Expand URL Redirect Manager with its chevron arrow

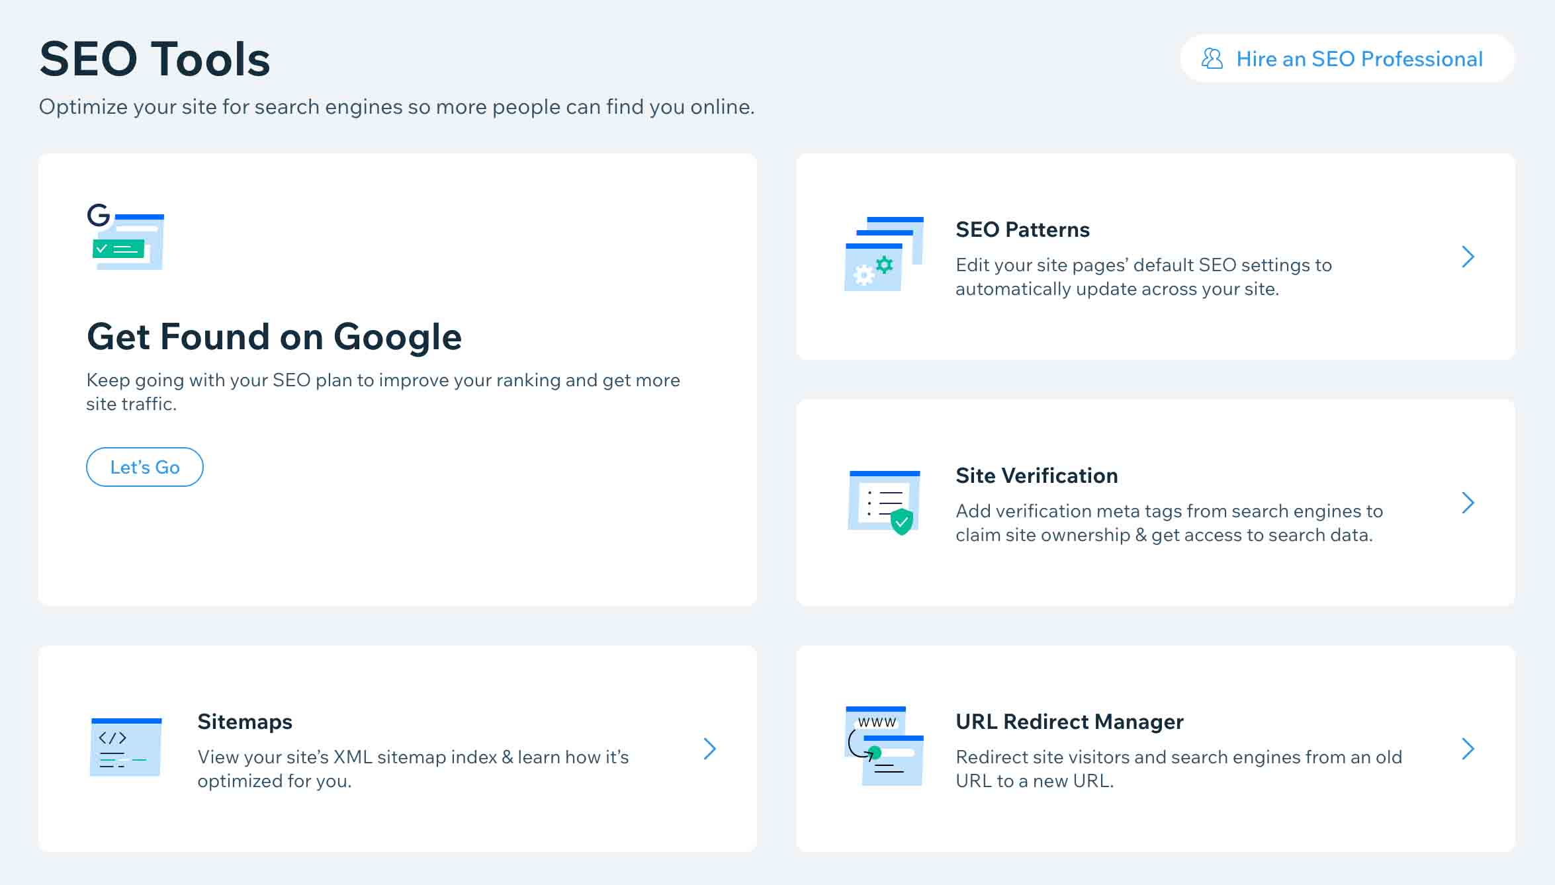[x=1468, y=749]
